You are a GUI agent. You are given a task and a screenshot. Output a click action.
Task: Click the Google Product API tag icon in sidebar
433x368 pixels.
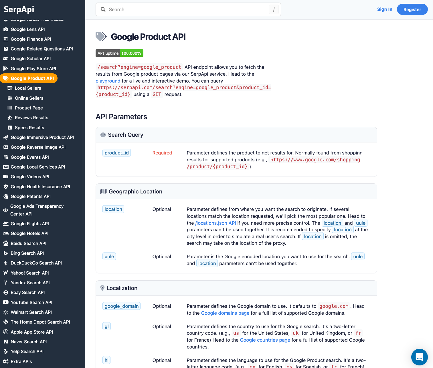point(6,78)
